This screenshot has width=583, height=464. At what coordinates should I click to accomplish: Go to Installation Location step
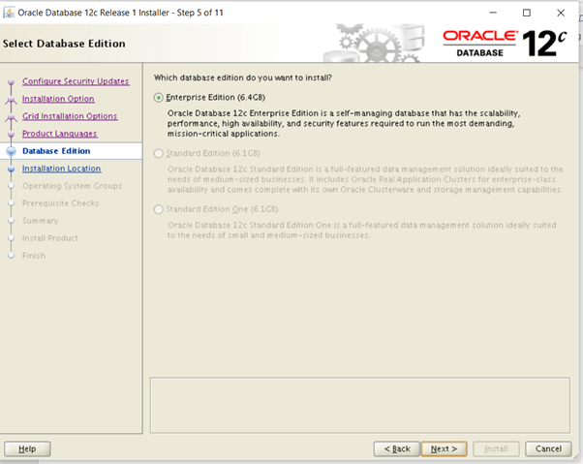[61, 169]
